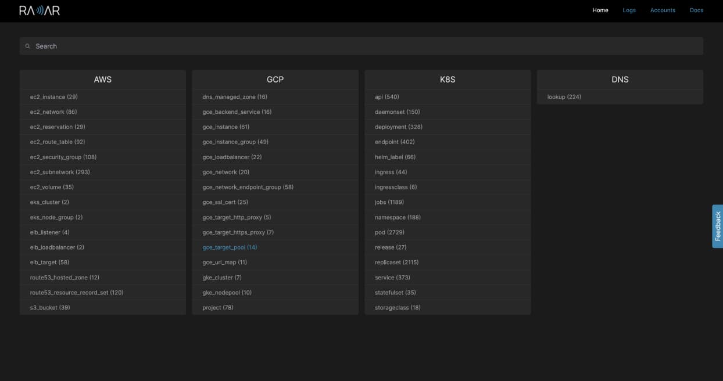This screenshot has height=381, width=723.
Task: Click the K8S column header
Action: coord(448,80)
